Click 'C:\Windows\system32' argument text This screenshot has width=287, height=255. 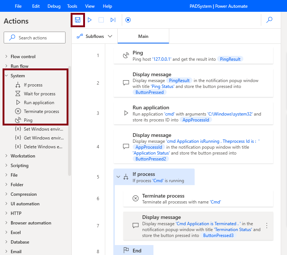230,114
